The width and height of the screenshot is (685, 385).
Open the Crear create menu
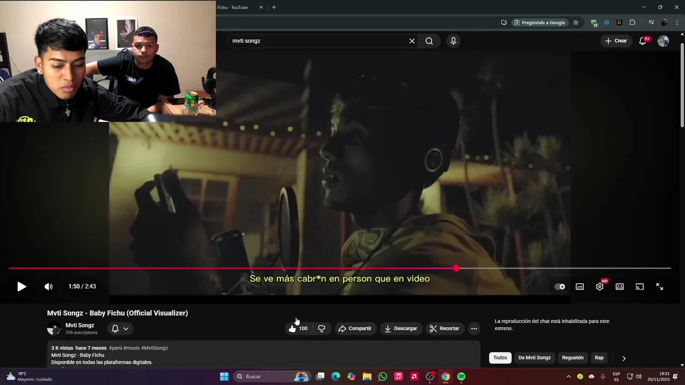(615, 41)
